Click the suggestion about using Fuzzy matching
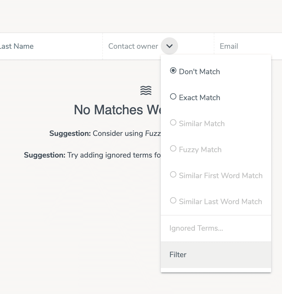The width and height of the screenshot is (282, 294). coord(105,133)
